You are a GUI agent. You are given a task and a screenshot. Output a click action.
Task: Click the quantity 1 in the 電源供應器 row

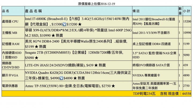point(179,86)
